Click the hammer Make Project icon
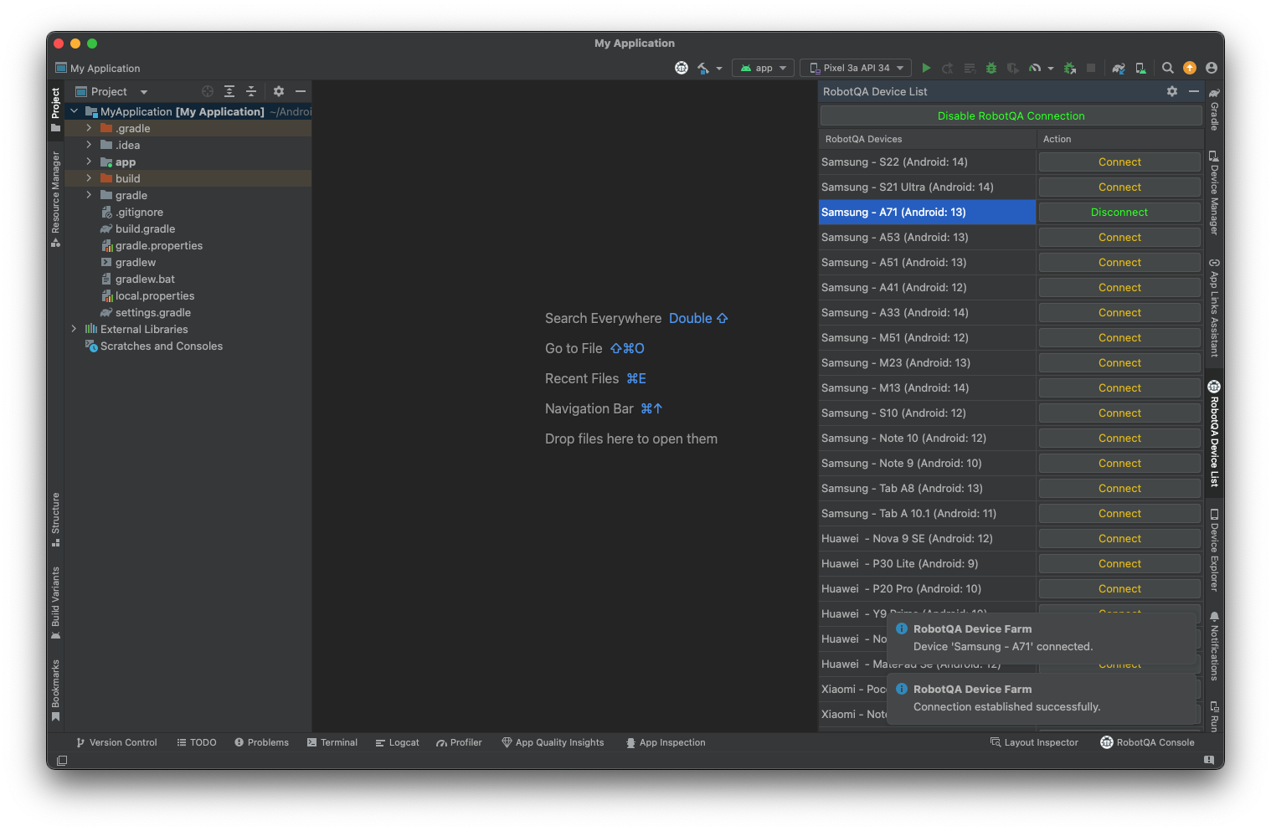1271x831 pixels. (x=703, y=68)
